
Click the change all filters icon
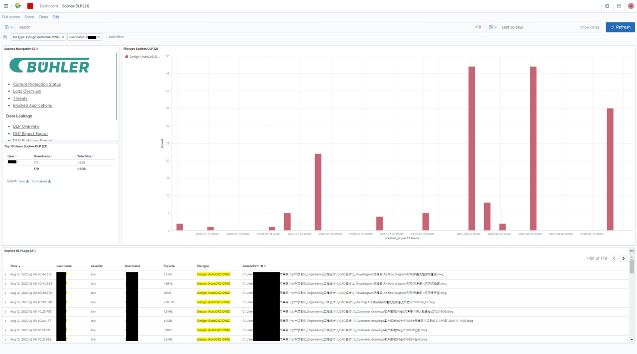tap(5, 37)
